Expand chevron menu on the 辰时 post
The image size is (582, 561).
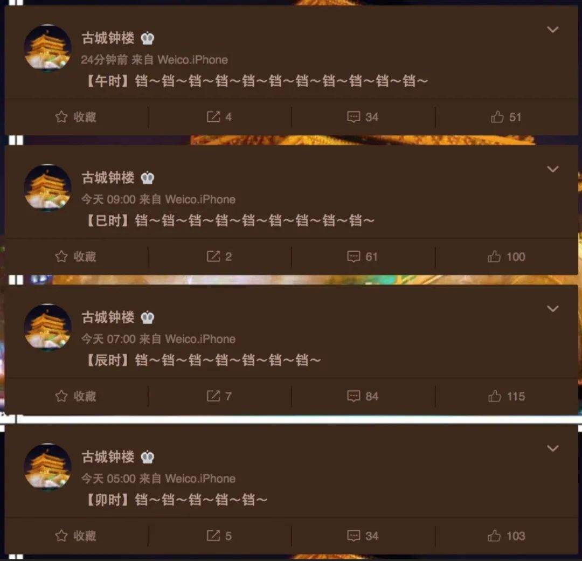click(553, 309)
